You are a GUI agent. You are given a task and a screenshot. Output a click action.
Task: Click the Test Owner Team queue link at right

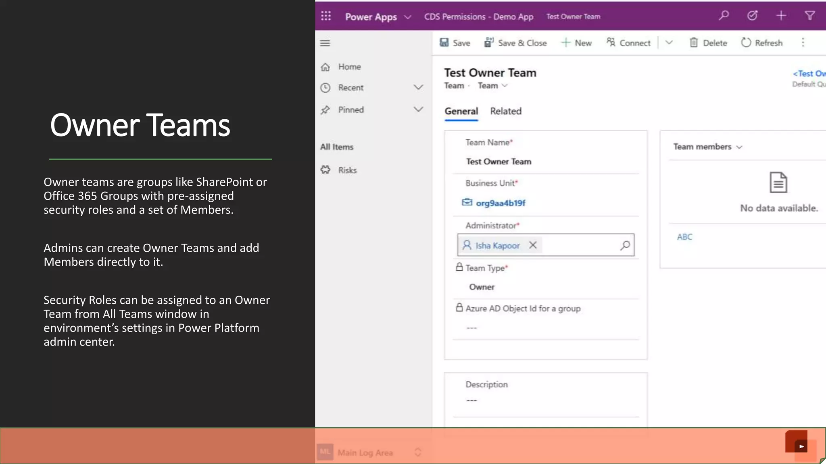(809, 73)
